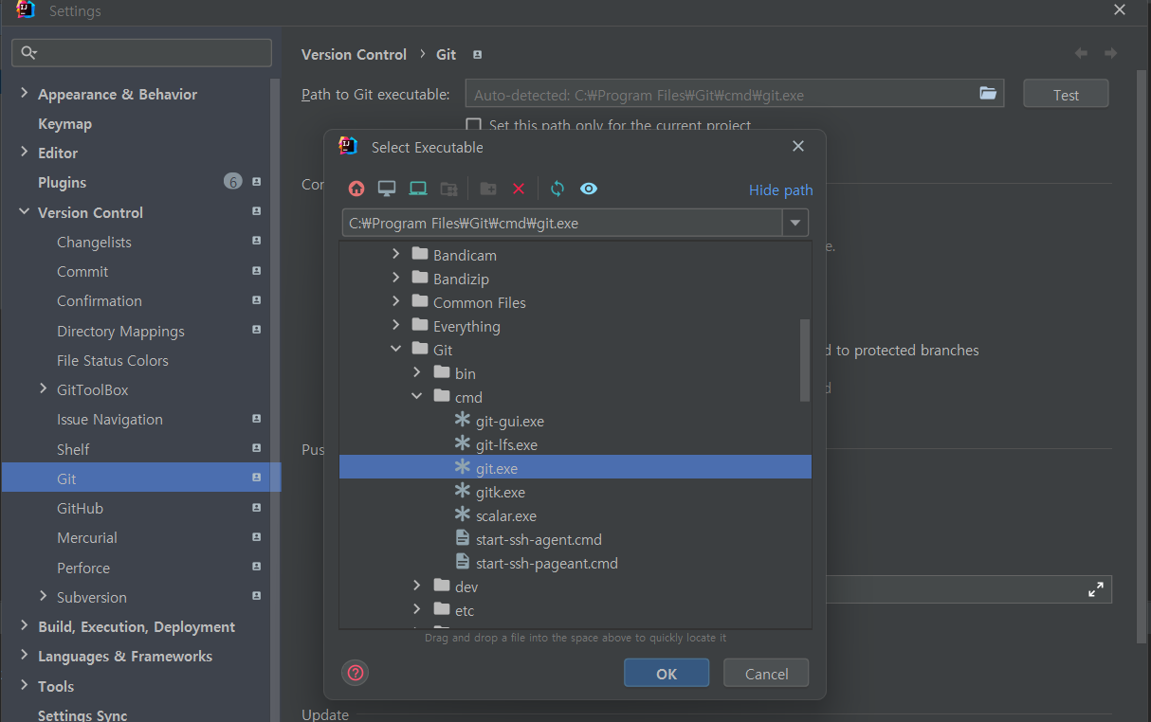1151x722 pixels.
Task: Open Directory Mappings settings page
Action: click(120, 331)
